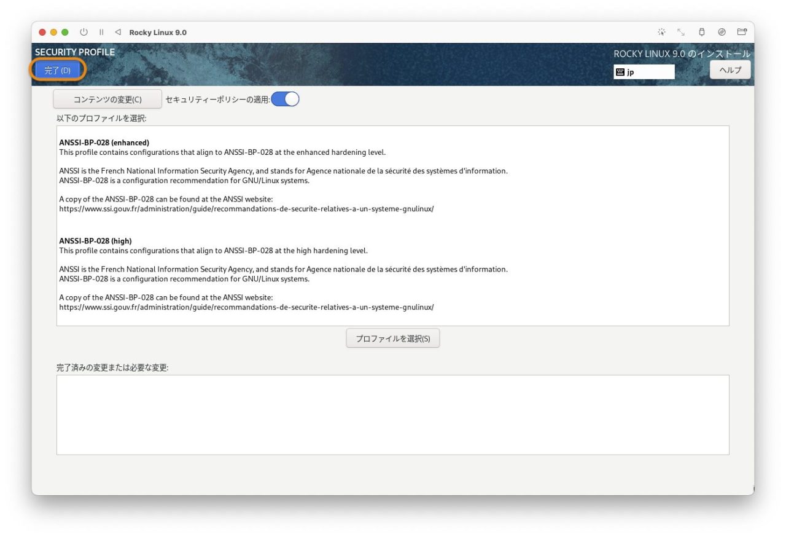Click the resize display arrows icon
786x537 pixels.
coord(680,31)
